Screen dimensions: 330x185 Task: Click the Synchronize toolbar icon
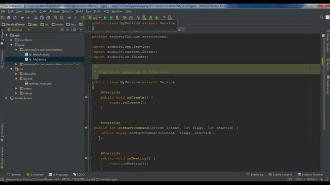click(x=15, y=17)
